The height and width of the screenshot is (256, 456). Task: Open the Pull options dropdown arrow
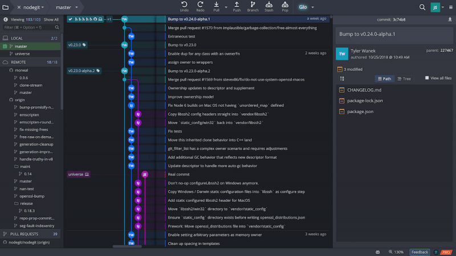tap(226, 7)
